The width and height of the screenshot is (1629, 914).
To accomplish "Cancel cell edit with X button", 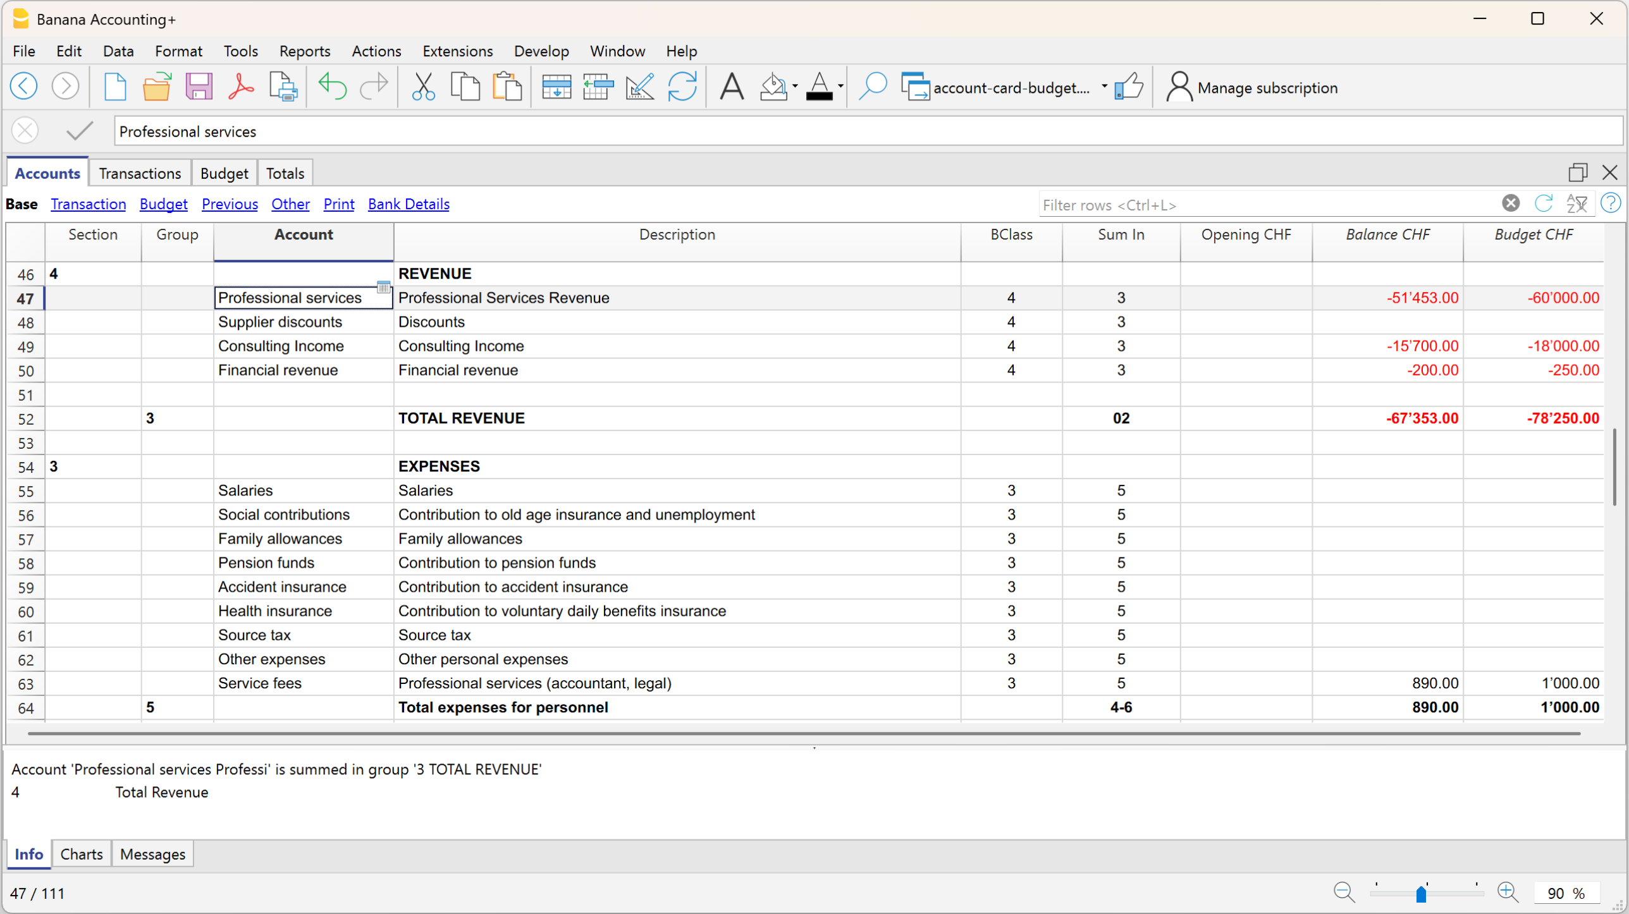I will 25,131.
